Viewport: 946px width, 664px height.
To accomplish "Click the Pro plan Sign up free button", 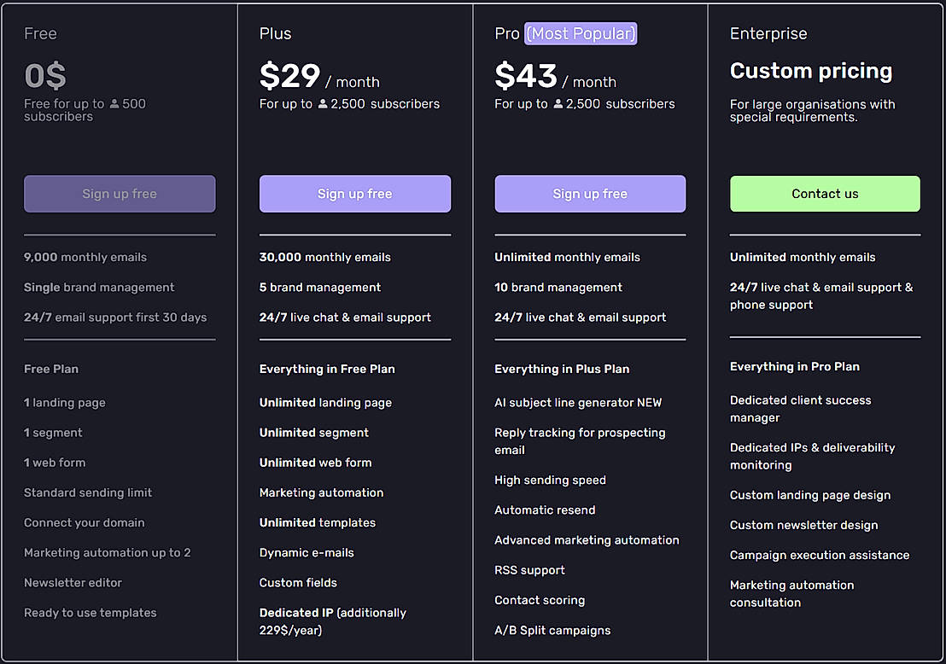I will [590, 194].
